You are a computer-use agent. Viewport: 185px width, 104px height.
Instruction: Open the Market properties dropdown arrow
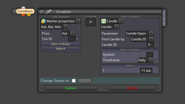(x=78, y=21)
